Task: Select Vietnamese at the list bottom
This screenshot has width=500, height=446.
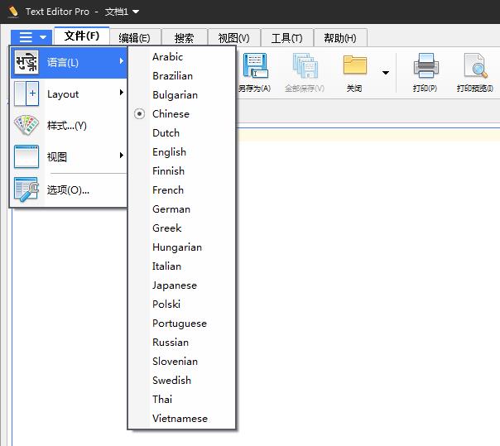Action: point(180,419)
